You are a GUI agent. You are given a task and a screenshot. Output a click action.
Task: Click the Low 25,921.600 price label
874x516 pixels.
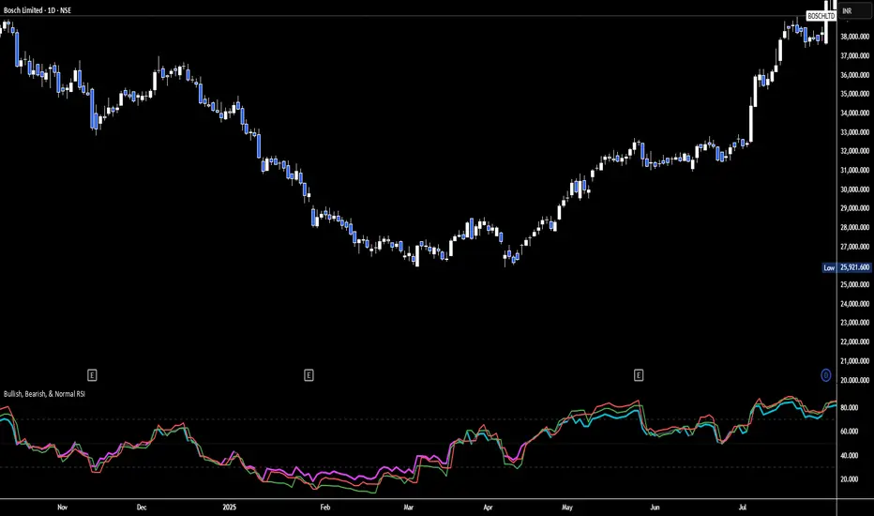click(x=847, y=267)
